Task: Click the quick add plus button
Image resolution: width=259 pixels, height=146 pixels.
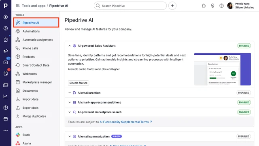Action: click(172, 6)
